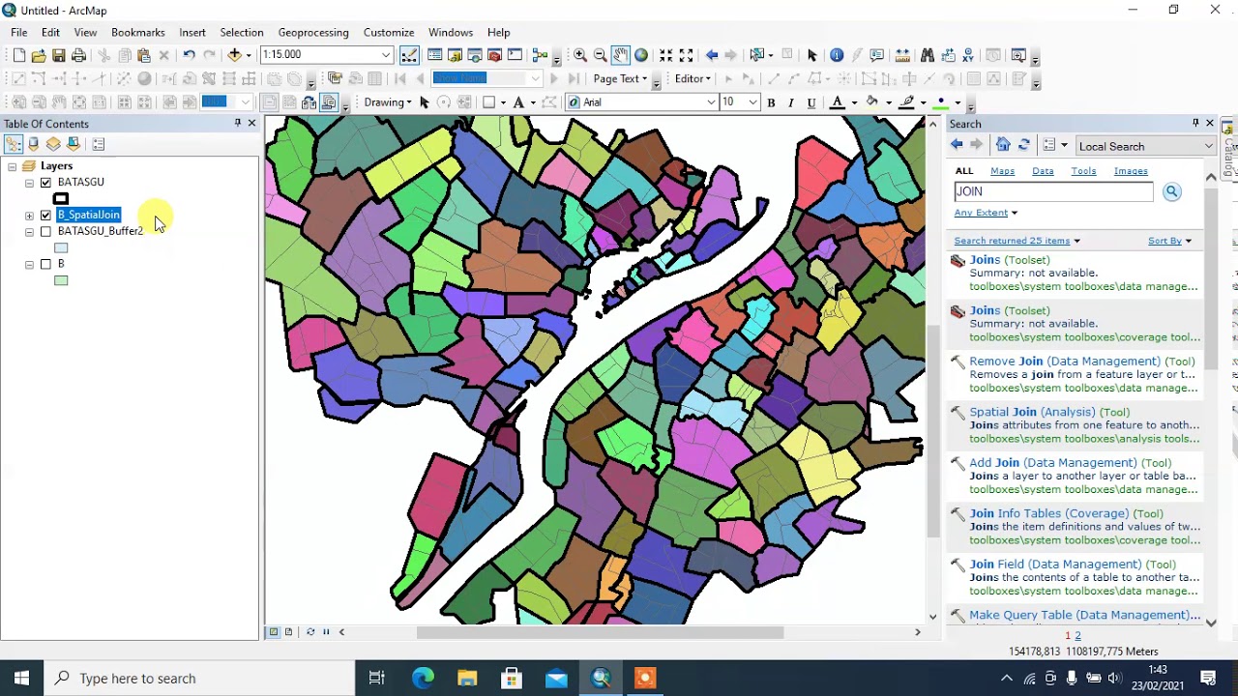Open the Customize menu
The image size is (1238, 696).
(389, 32)
